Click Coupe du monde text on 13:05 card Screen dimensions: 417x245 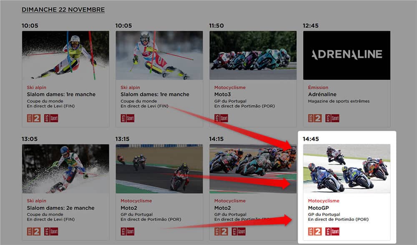[45, 215]
